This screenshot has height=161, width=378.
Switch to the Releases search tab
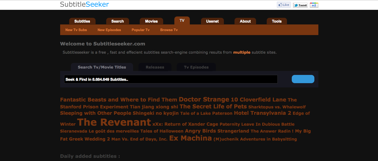point(155,67)
